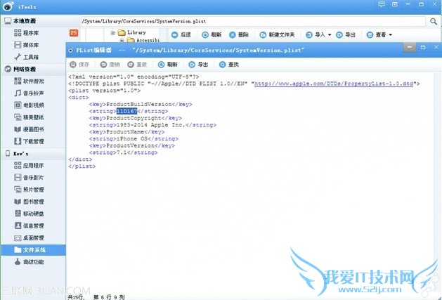The height and width of the screenshot is (300, 442).
Task: Open 信息管理 info management
Action: 30,226
